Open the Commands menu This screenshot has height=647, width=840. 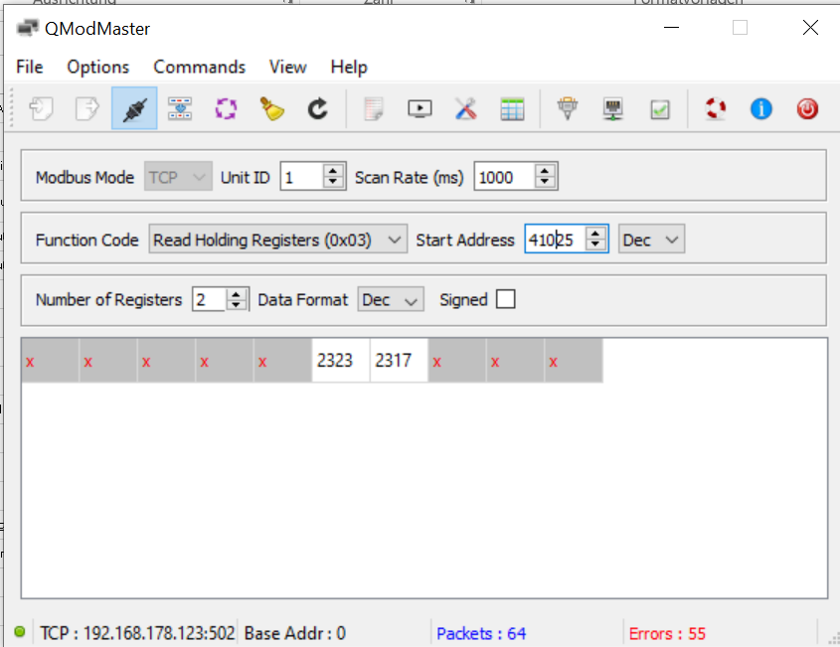199,67
